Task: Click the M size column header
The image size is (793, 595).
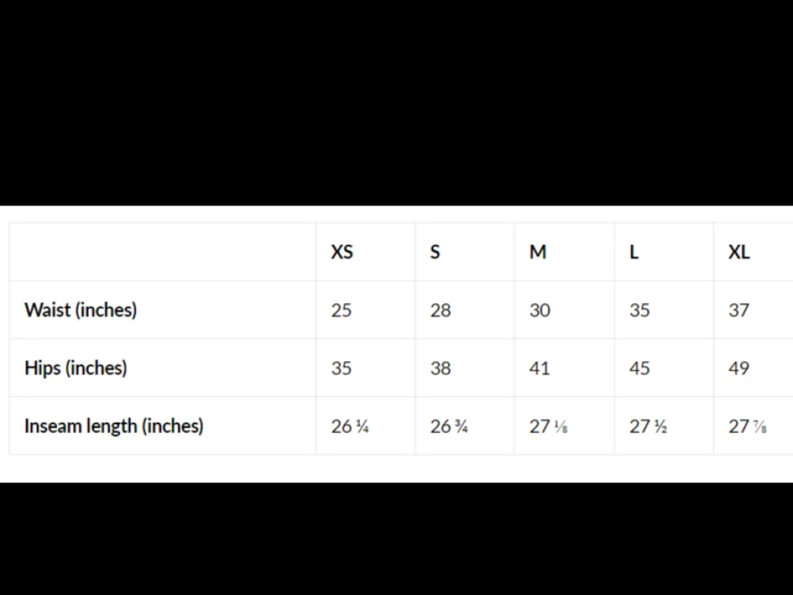Action: 538,252
